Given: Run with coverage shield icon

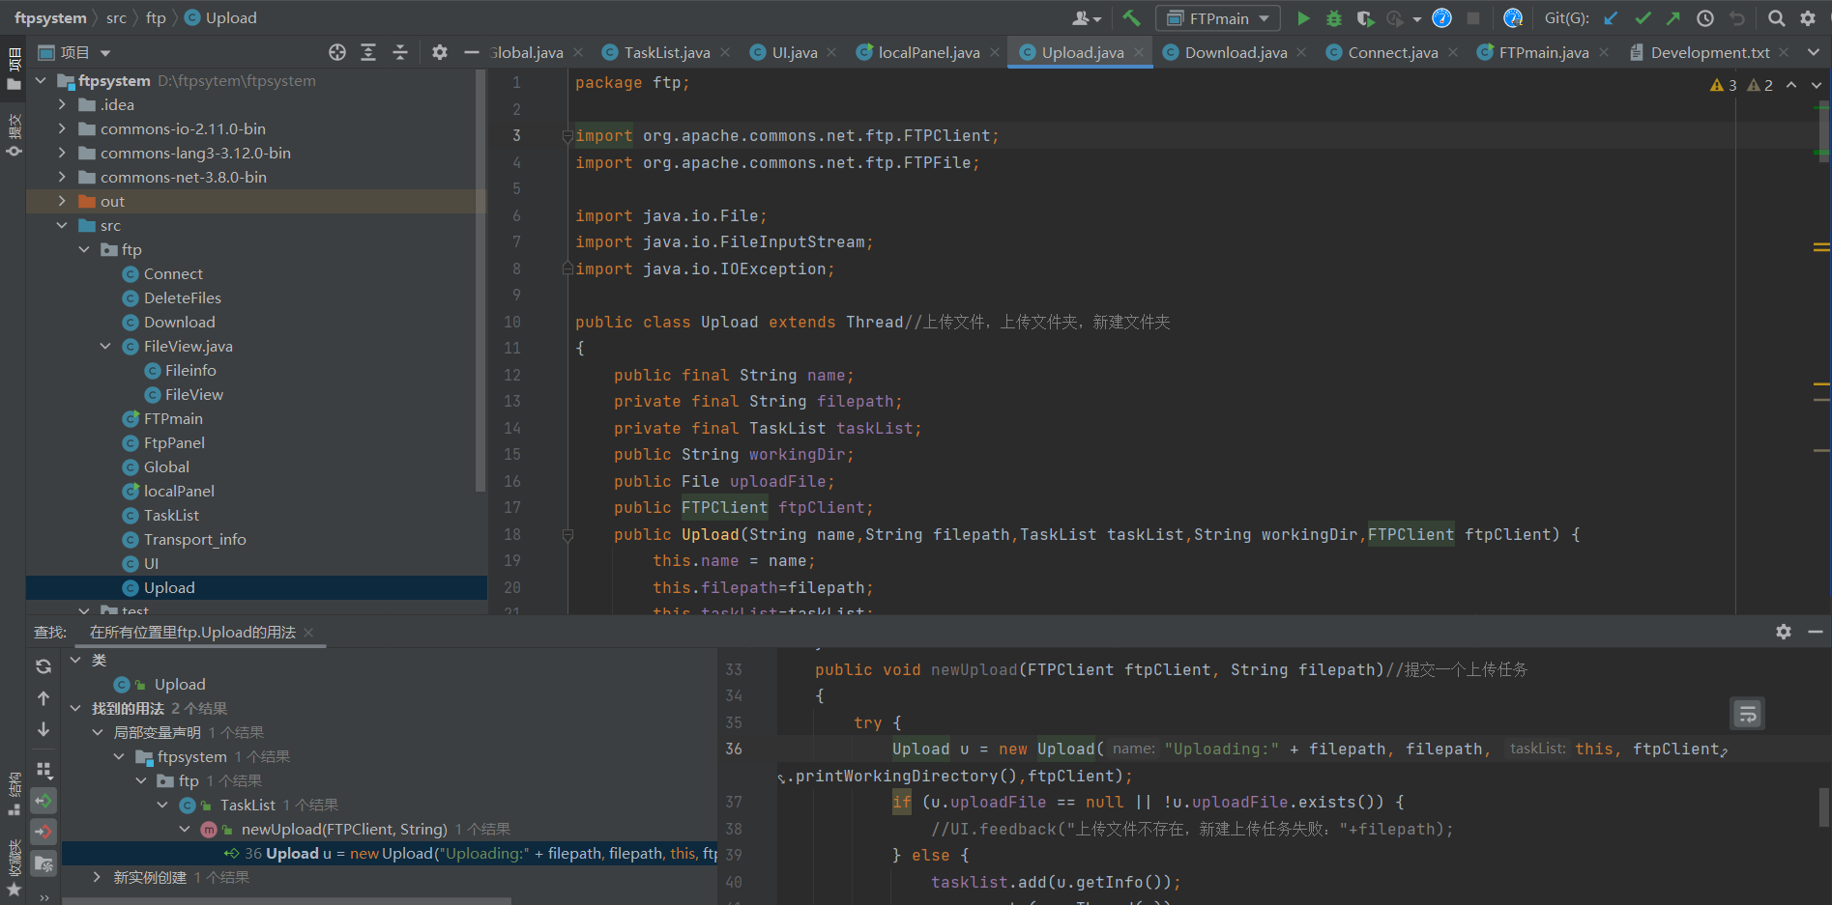Looking at the screenshot, I should point(1365,17).
